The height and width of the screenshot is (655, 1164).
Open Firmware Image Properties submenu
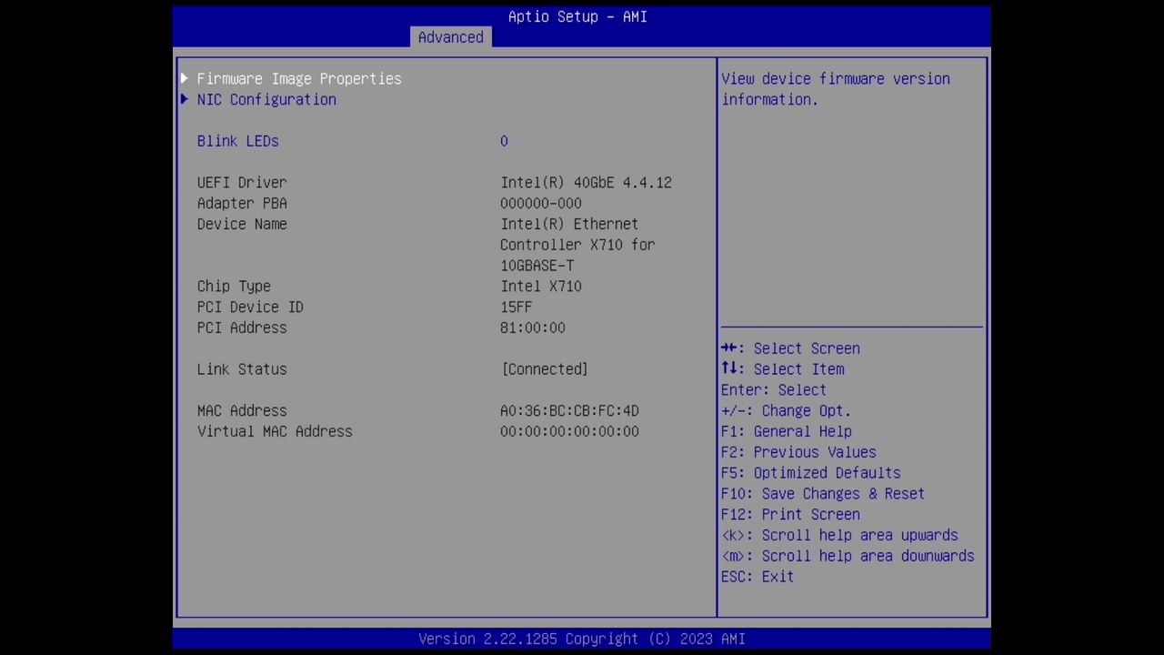(299, 79)
